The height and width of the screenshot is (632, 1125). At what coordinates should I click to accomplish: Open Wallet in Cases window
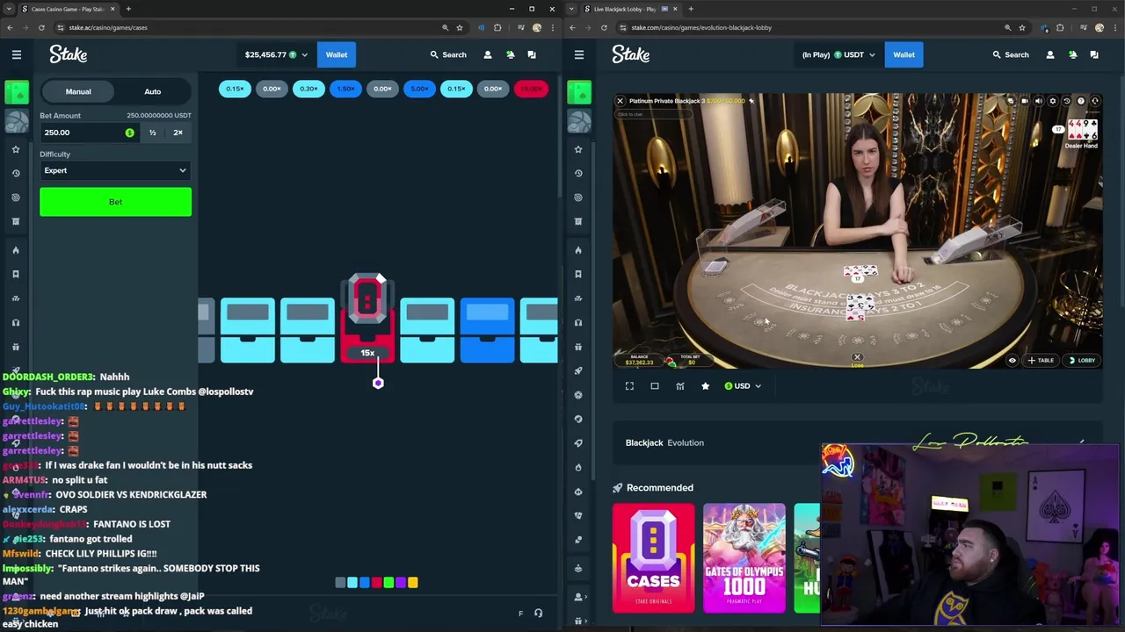click(337, 54)
